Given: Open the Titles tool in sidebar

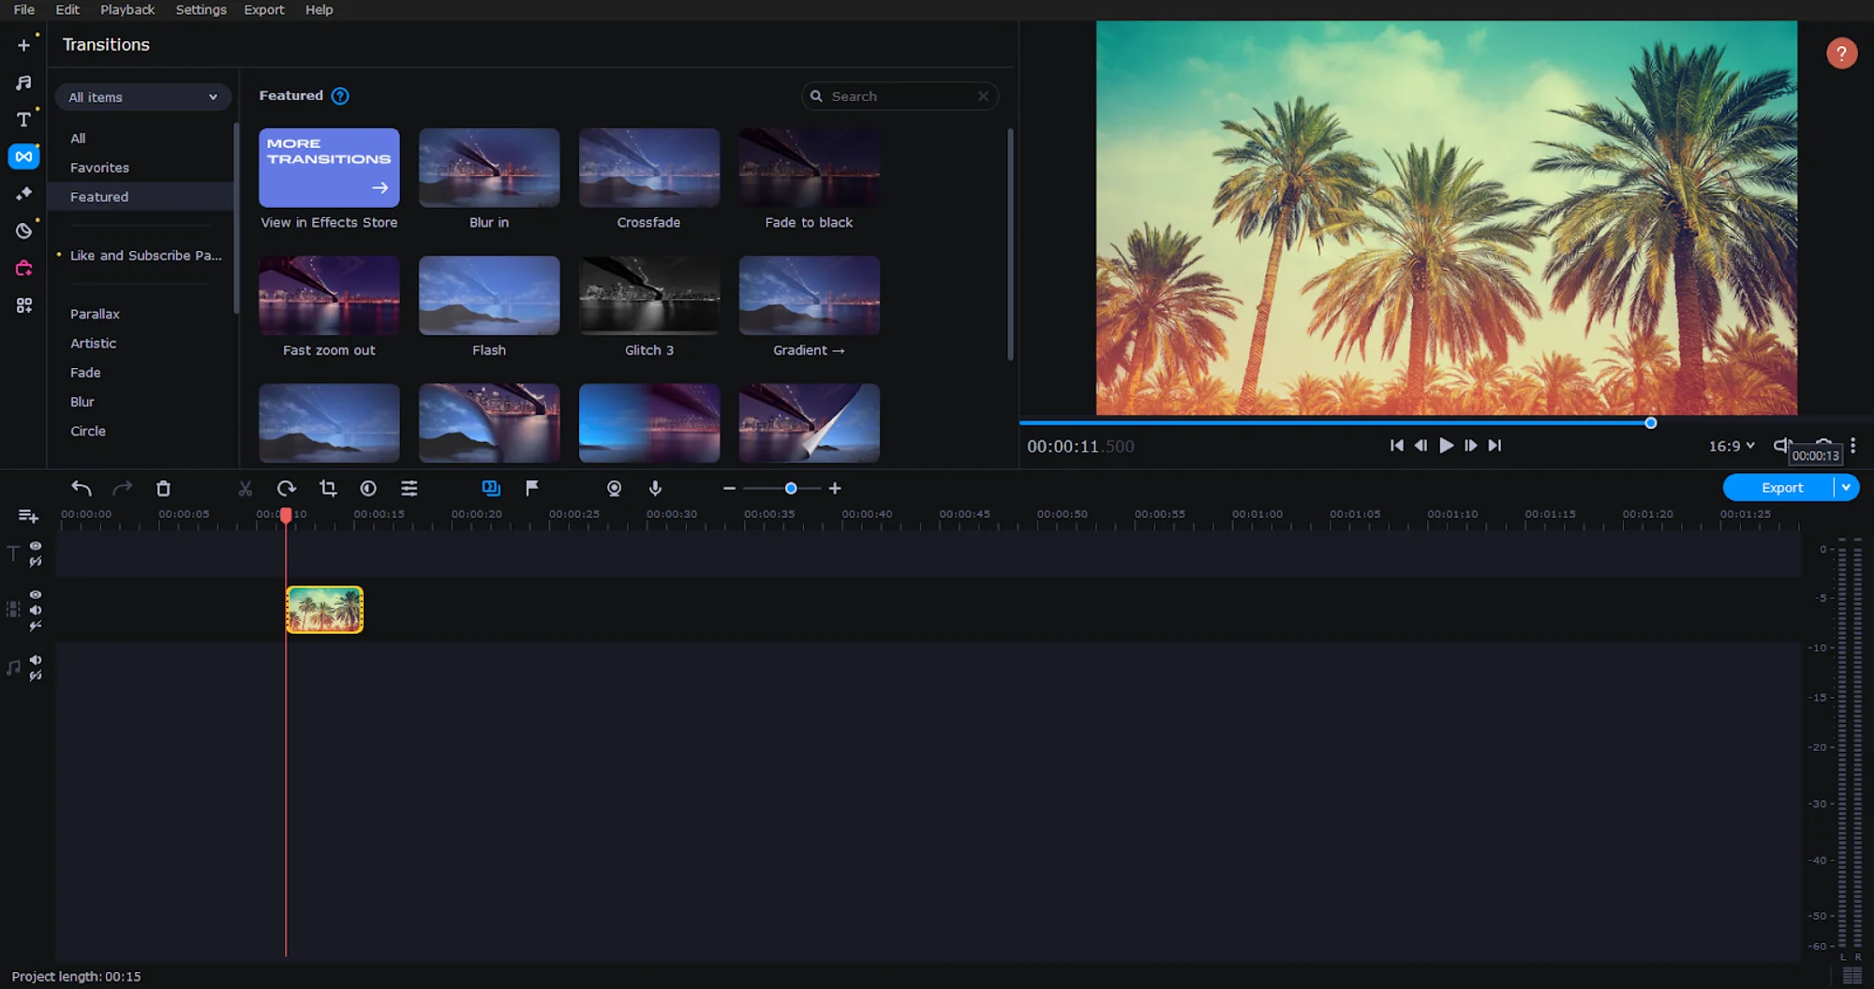Looking at the screenshot, I should click(x=23, y=119).
